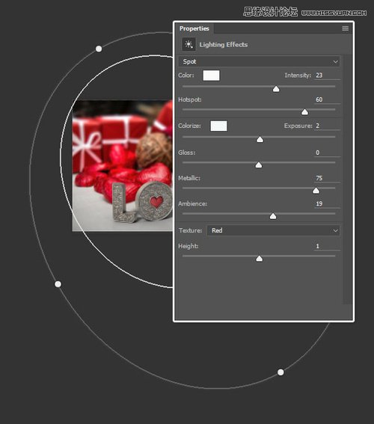The height and width of the screenshot is (424, 374).
Task: Click the Height slider handle
Action: coord(259,259)
